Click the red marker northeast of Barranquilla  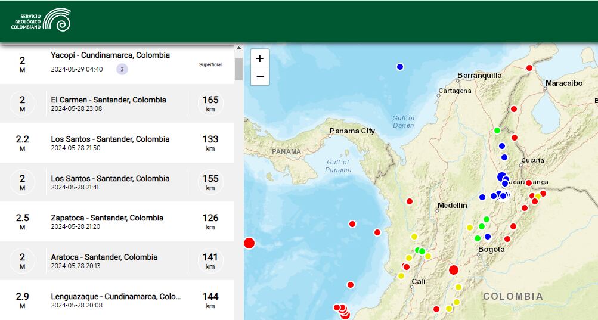pos(529,68)
